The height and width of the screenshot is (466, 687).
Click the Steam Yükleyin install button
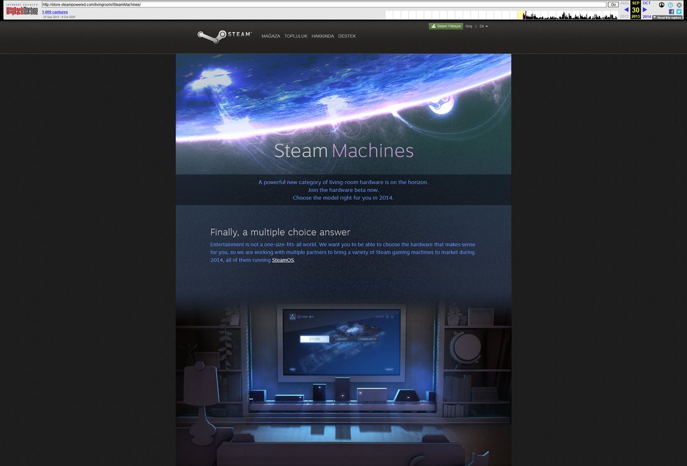pyautogui.click(x=445, y=26)
